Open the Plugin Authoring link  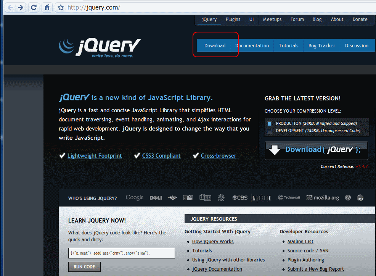[305, 260]
